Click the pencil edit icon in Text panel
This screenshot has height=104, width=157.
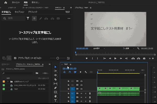pyautogui.click(x=41, y=18)
